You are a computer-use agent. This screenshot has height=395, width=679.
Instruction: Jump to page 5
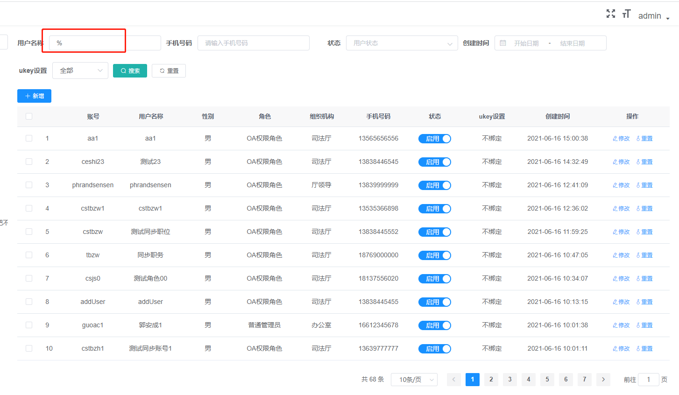[x=547, y=380]
